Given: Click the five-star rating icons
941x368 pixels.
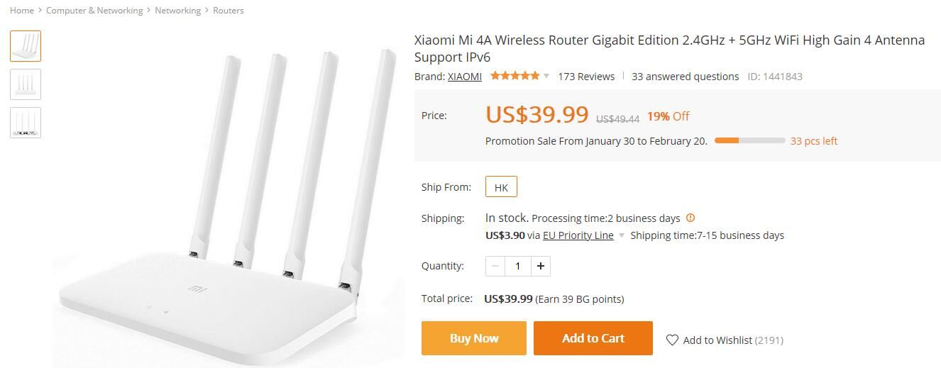Looking at the screenshot, I should [x=514, y=76].
